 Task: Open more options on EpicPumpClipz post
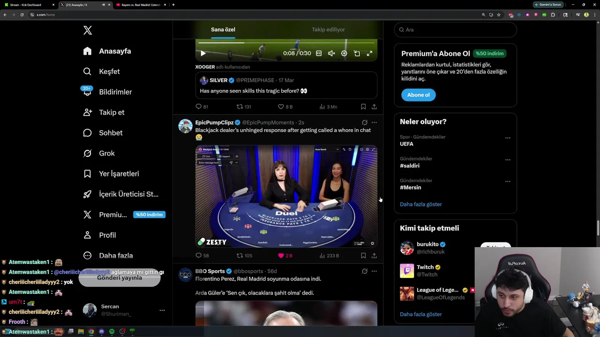coord(374,123)
